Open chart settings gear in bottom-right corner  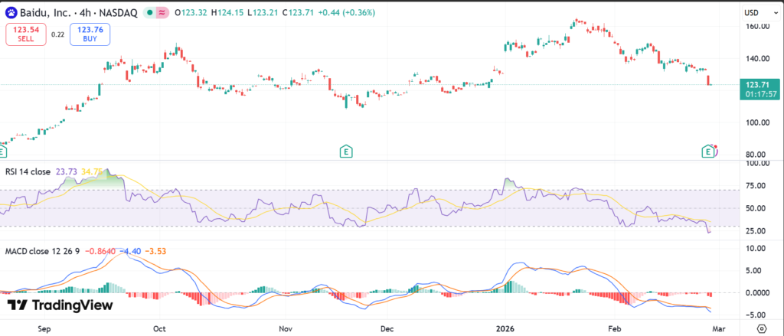[x=761, y=328]
